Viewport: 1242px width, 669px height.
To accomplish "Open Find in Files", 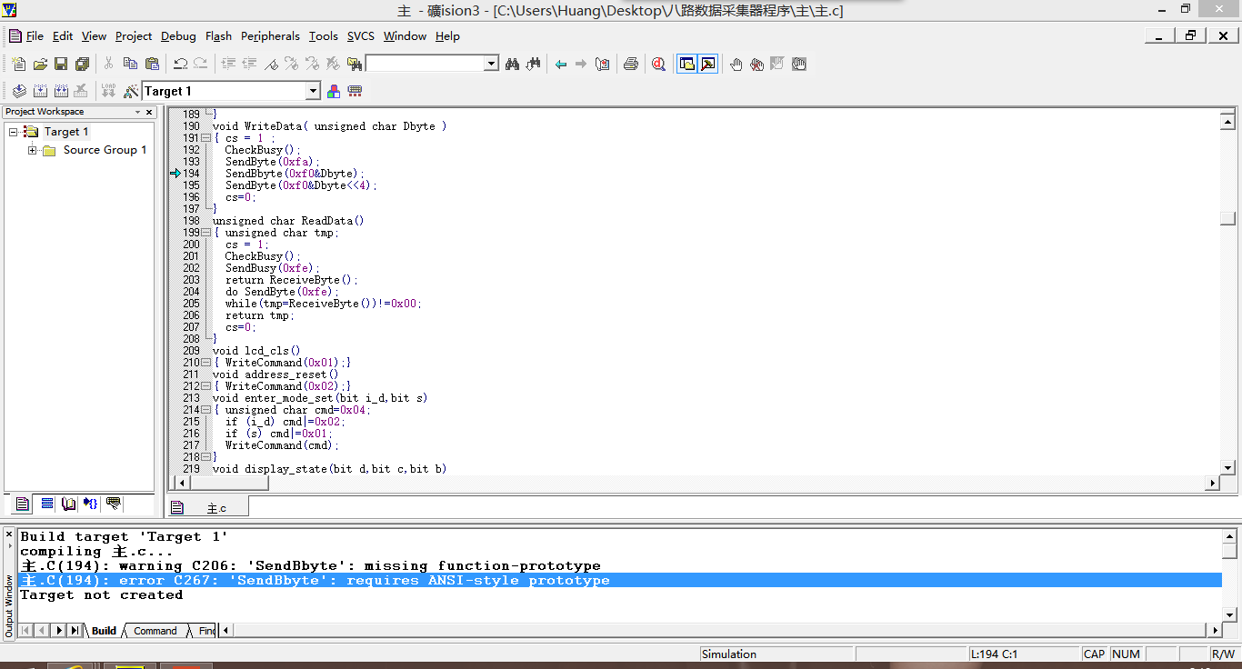I will [x=355, y=64].
